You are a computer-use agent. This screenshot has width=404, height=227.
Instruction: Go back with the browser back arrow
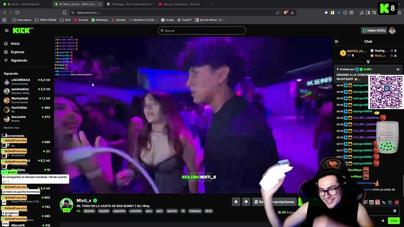5,13
